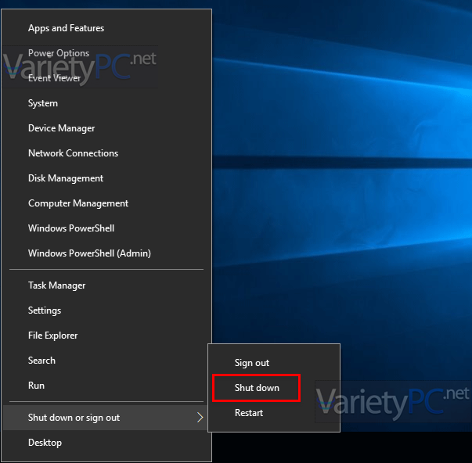
Task: Open Settings from the menu
Action: 106,310
